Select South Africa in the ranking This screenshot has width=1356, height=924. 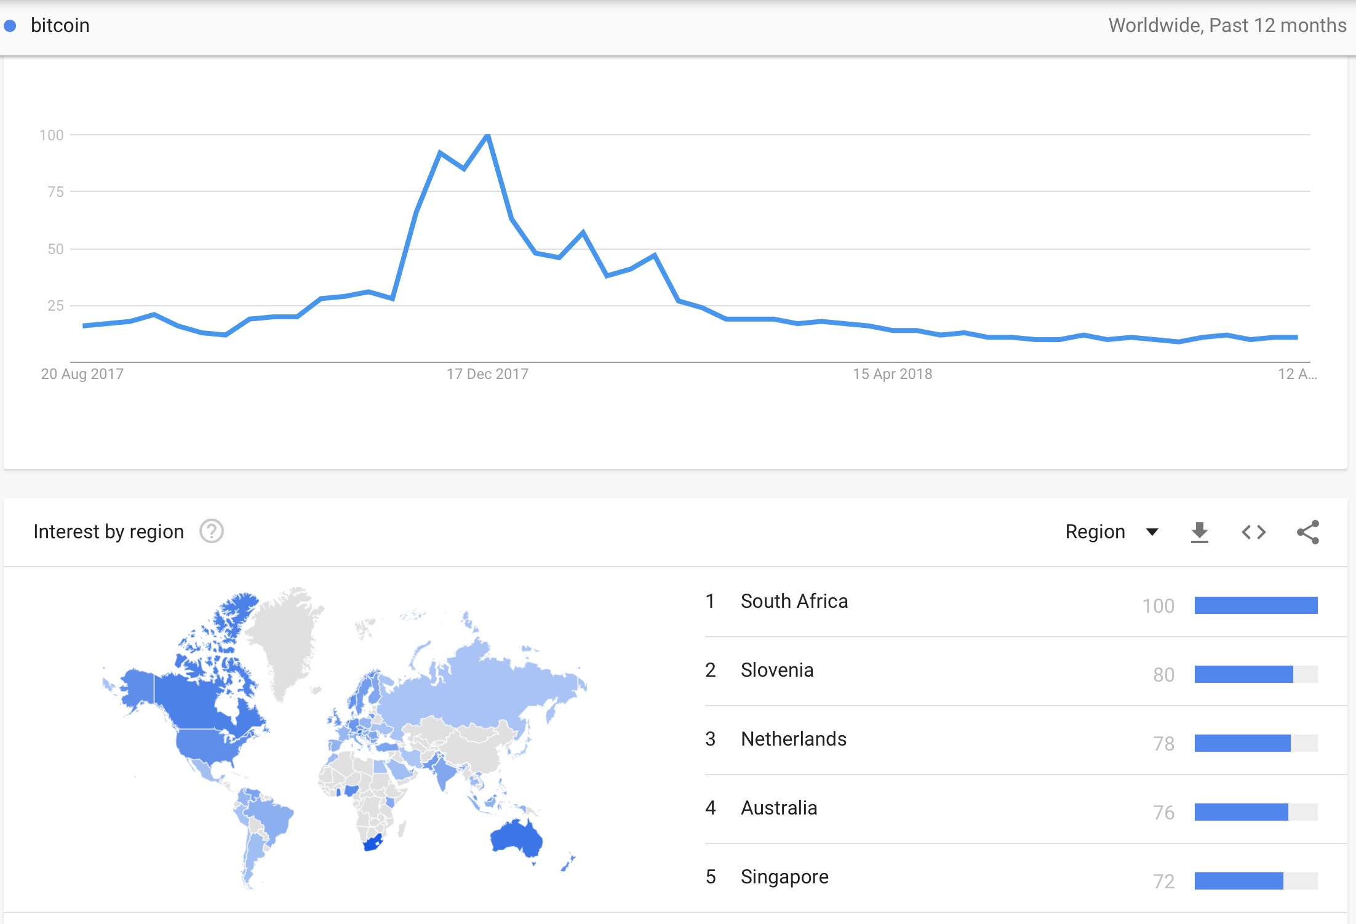coord(1011,602)
